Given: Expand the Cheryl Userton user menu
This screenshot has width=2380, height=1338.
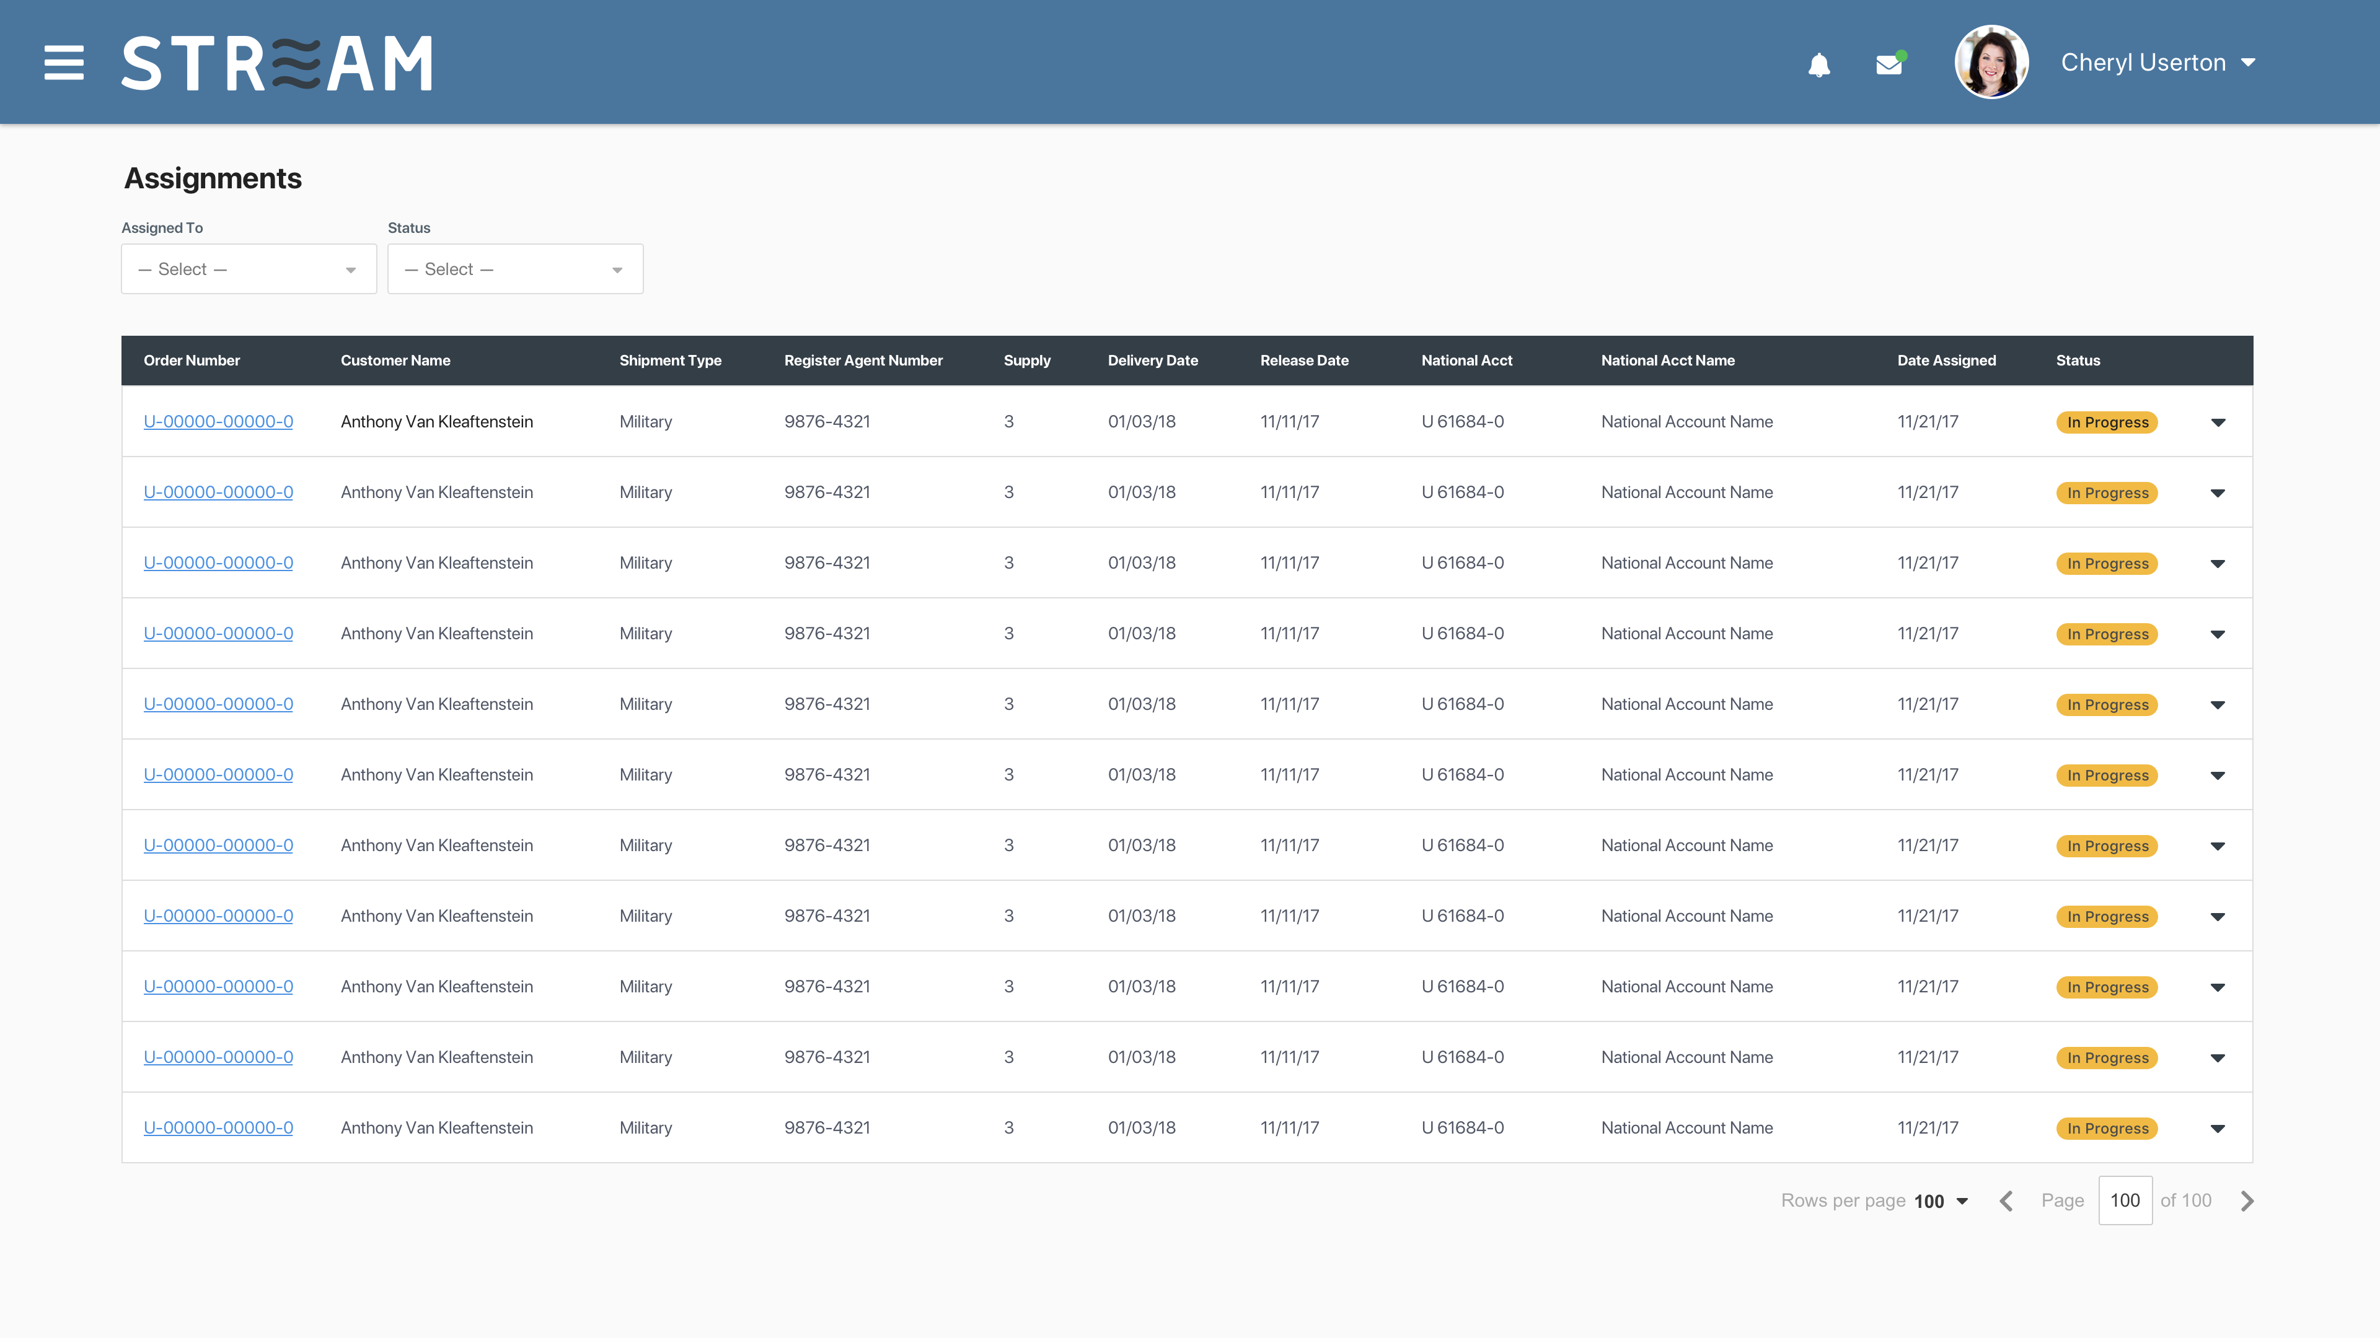Looking at the screenshot, I should [2248, 63].
